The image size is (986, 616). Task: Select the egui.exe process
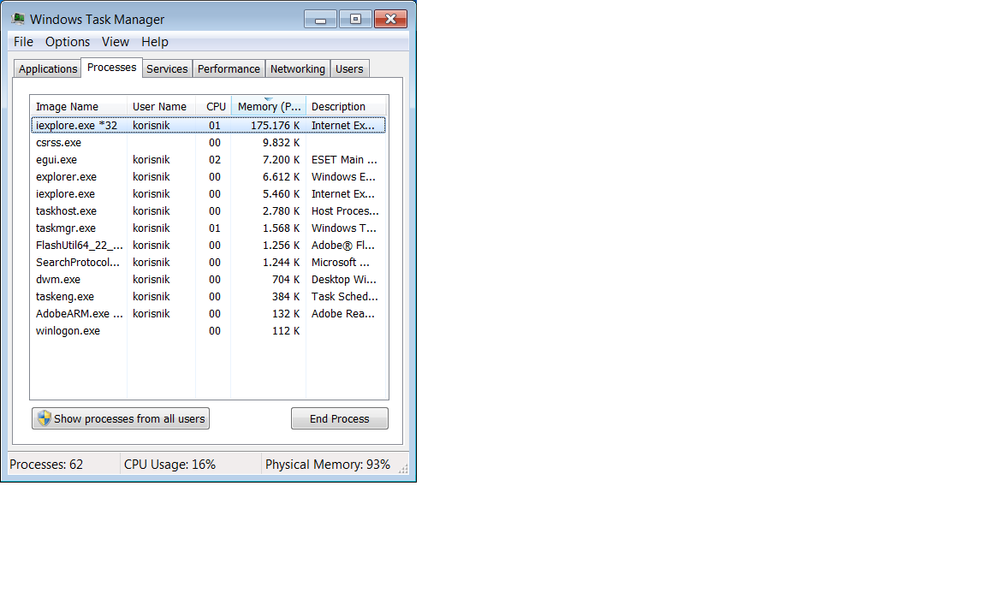208,160
